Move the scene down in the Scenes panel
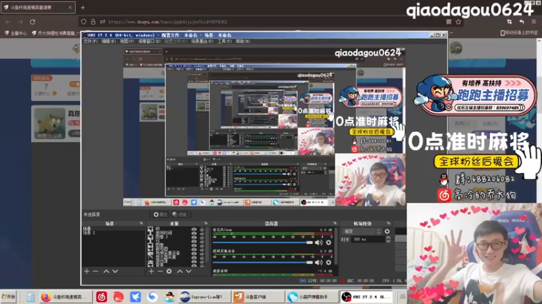 [x=115, y=272]
